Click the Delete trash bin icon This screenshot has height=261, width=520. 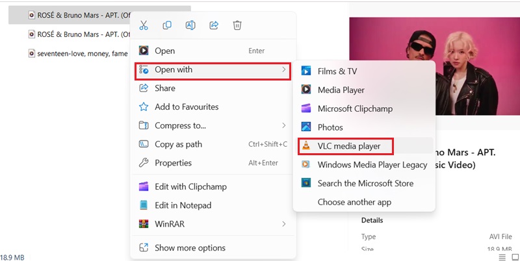tap(237, 25)
